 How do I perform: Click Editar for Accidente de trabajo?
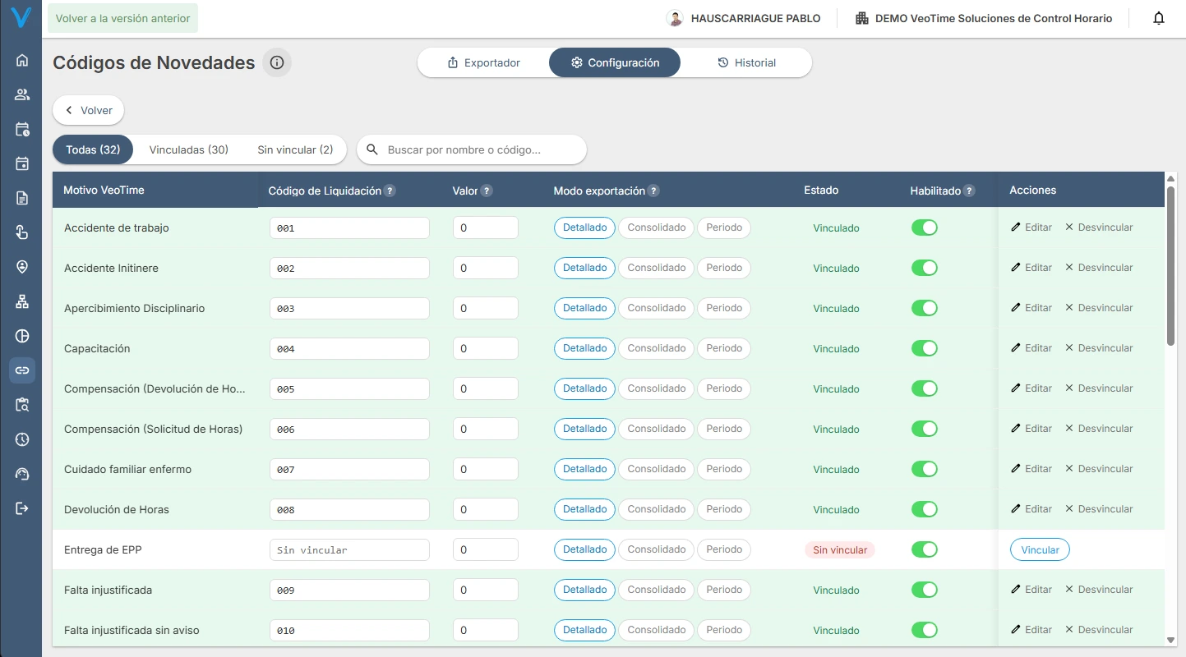point(1031,227)
